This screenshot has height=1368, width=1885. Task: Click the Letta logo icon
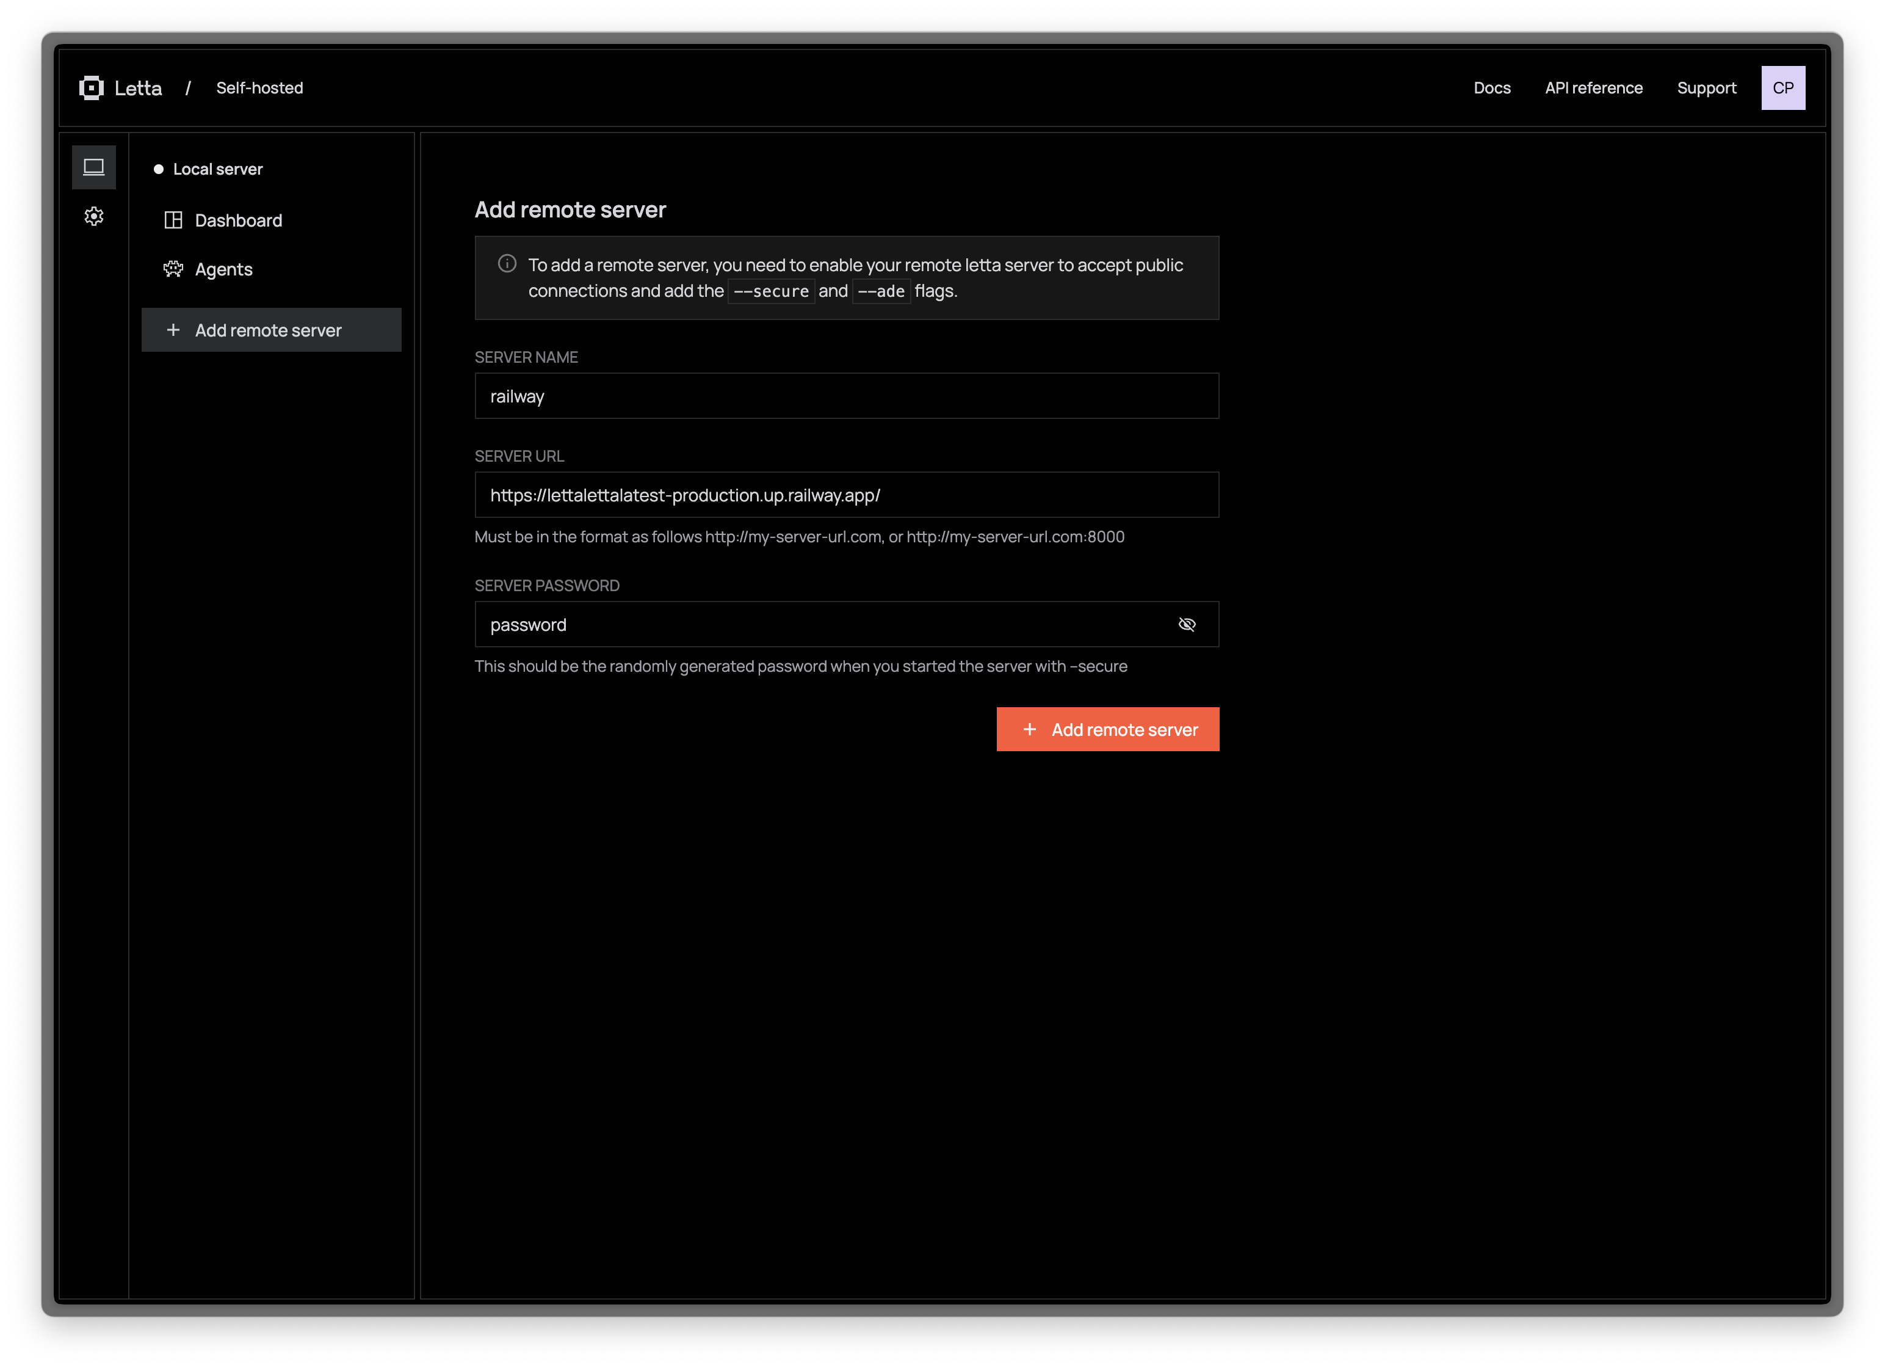(x=92, y=87)
